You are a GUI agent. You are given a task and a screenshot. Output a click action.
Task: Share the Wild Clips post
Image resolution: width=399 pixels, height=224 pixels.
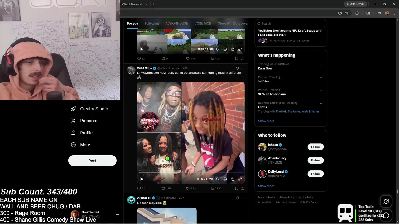[x=243, y=188]
